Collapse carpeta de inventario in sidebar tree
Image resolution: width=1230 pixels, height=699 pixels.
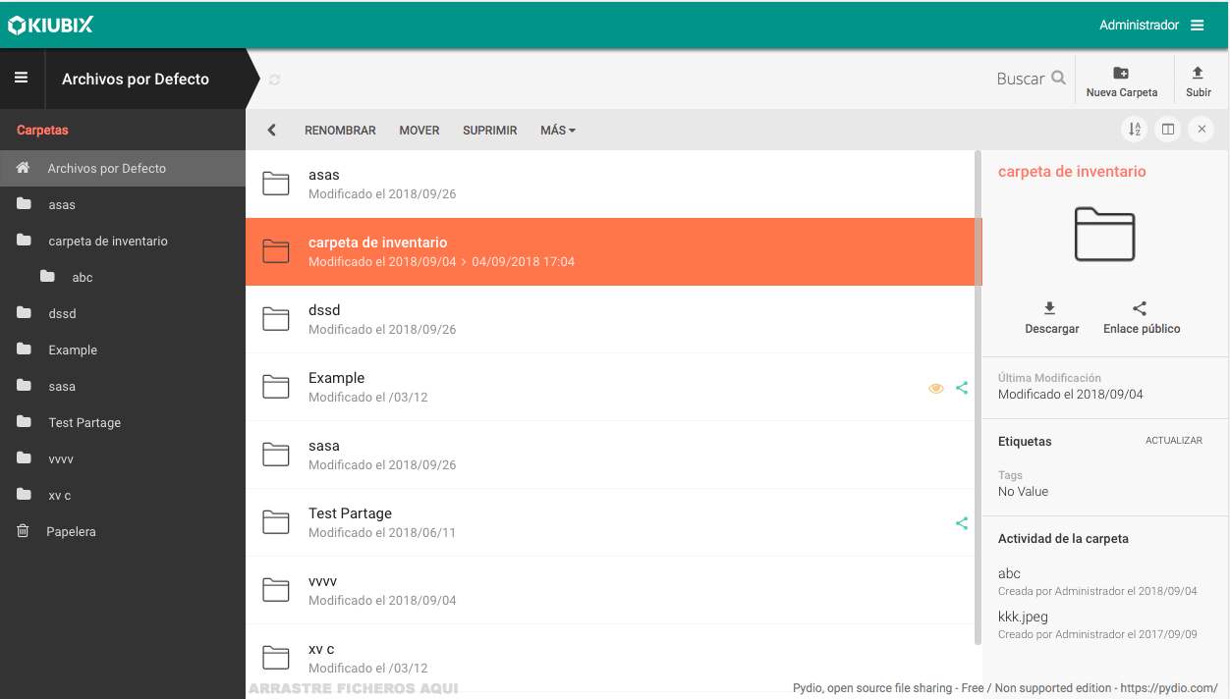(24, 241)
